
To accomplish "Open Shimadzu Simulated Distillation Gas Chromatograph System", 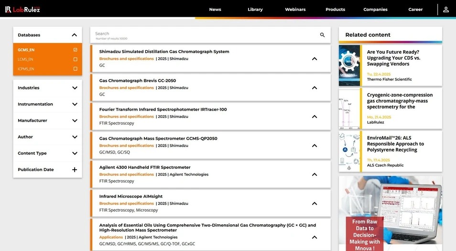I will point(164,52).
